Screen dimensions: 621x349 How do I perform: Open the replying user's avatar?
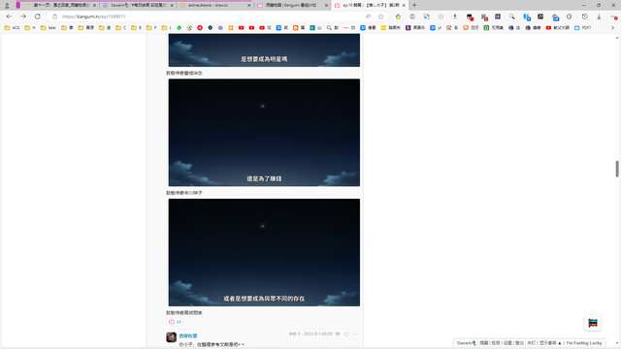coord(171,337)
